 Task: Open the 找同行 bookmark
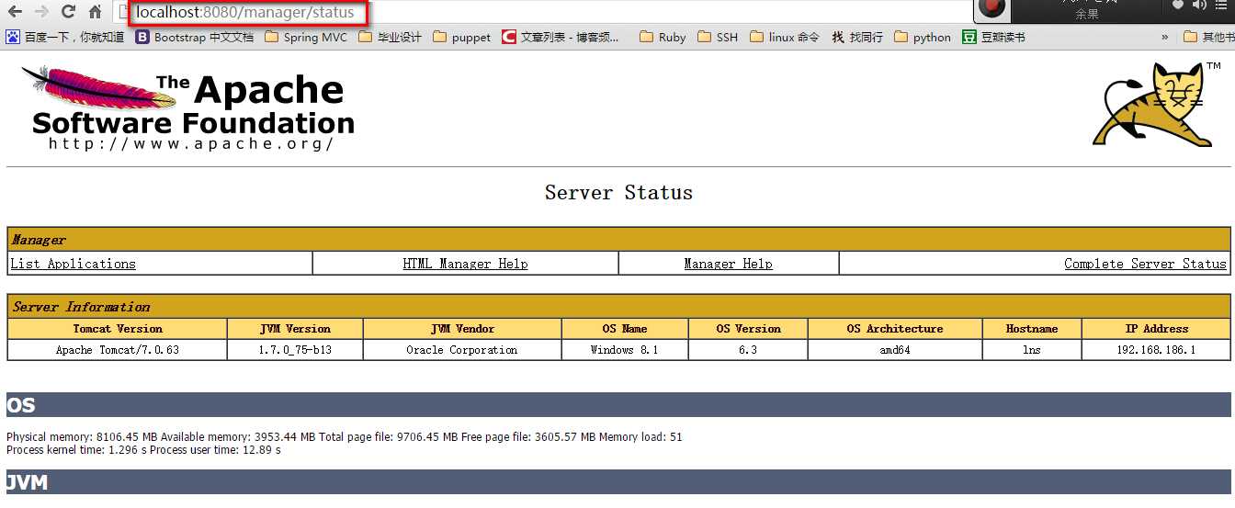point(857,38)
